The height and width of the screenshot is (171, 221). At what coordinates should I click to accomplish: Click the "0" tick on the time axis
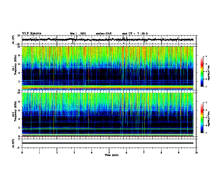click(x=22, y=153)
